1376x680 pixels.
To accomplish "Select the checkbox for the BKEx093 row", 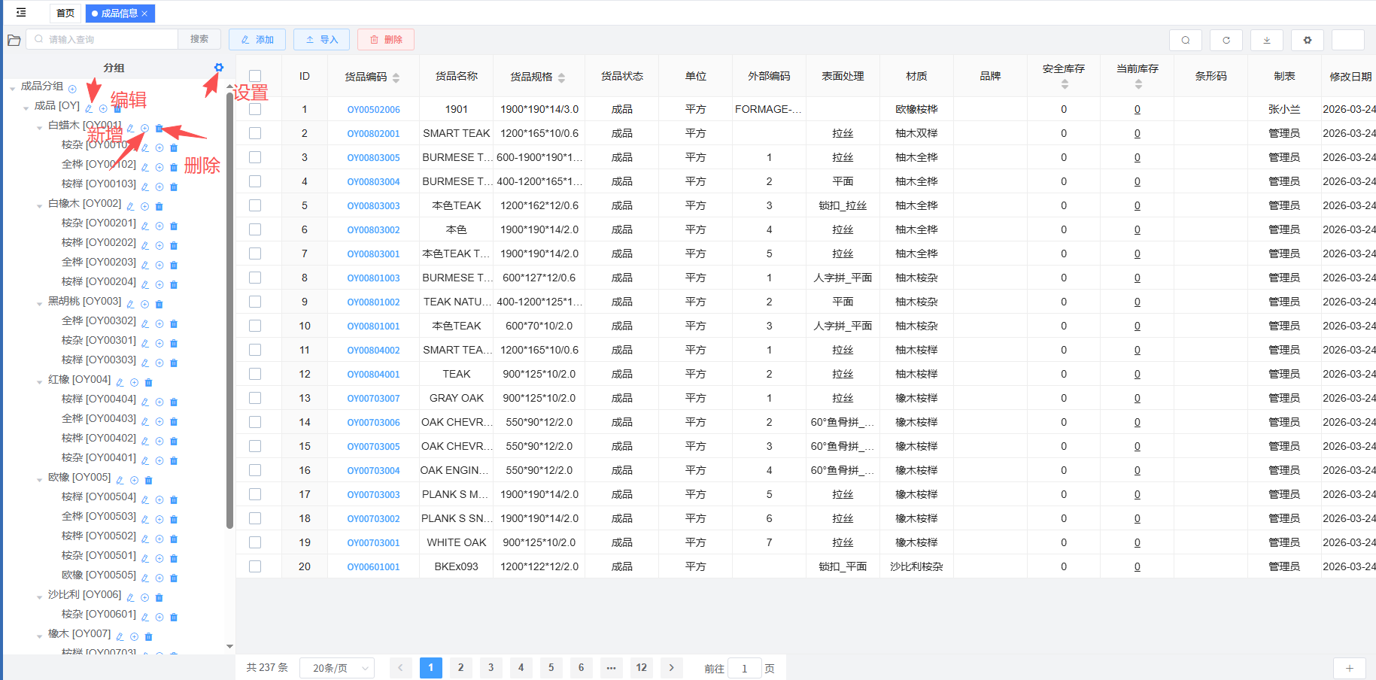I will tap(255, 566).
